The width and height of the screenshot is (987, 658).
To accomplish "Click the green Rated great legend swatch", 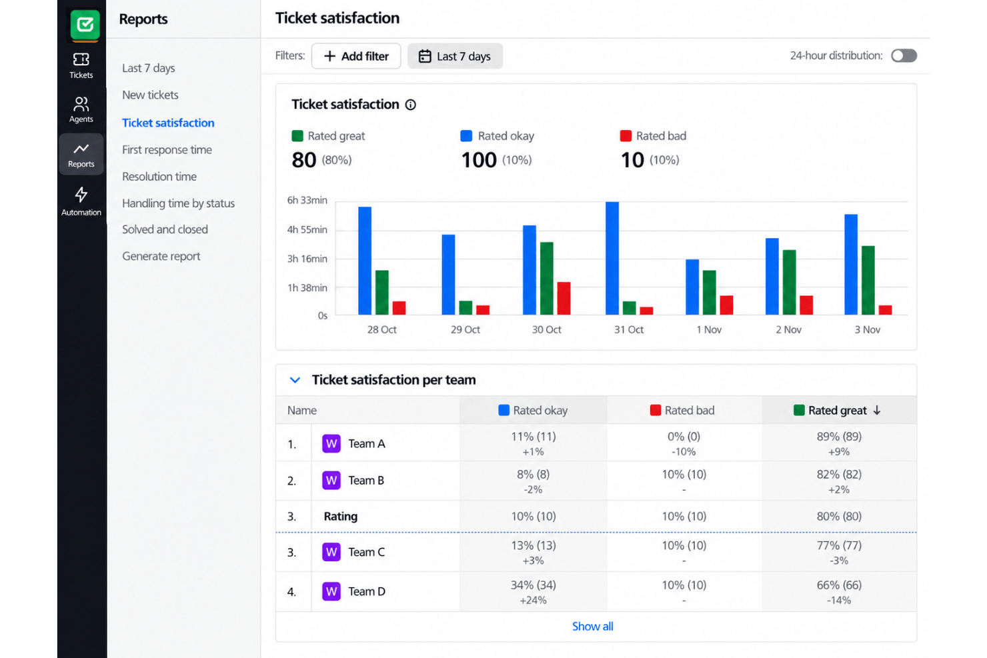I will (297, 136).
